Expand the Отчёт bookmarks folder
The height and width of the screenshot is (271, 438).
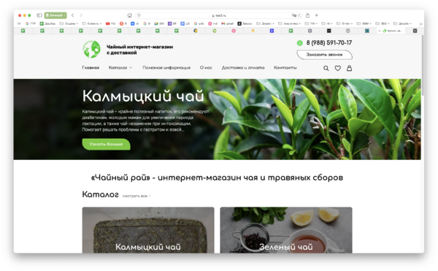345,24
